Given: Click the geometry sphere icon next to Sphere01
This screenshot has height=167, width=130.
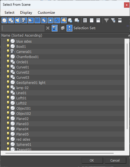Looking at the screenshot, I should pyautogui.click(x=13, y=144).
